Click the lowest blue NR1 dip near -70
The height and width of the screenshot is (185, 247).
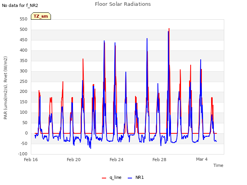(x=91, y=148)
